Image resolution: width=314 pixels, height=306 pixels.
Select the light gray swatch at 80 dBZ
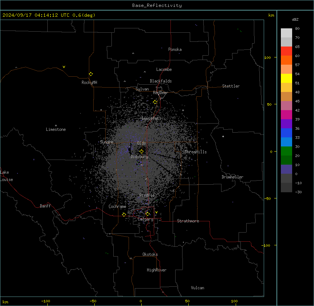tap(286, 33)
